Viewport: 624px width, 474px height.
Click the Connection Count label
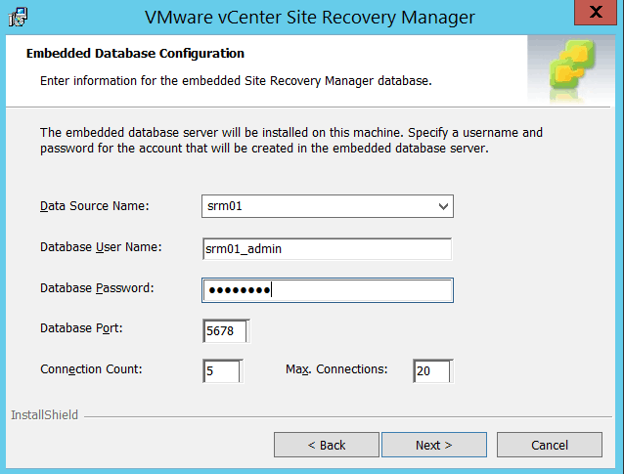click(x=90, y=369)
